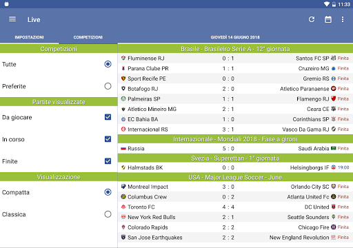Tap the Russia flag icon
353x248 pixels.
point(123,149)
